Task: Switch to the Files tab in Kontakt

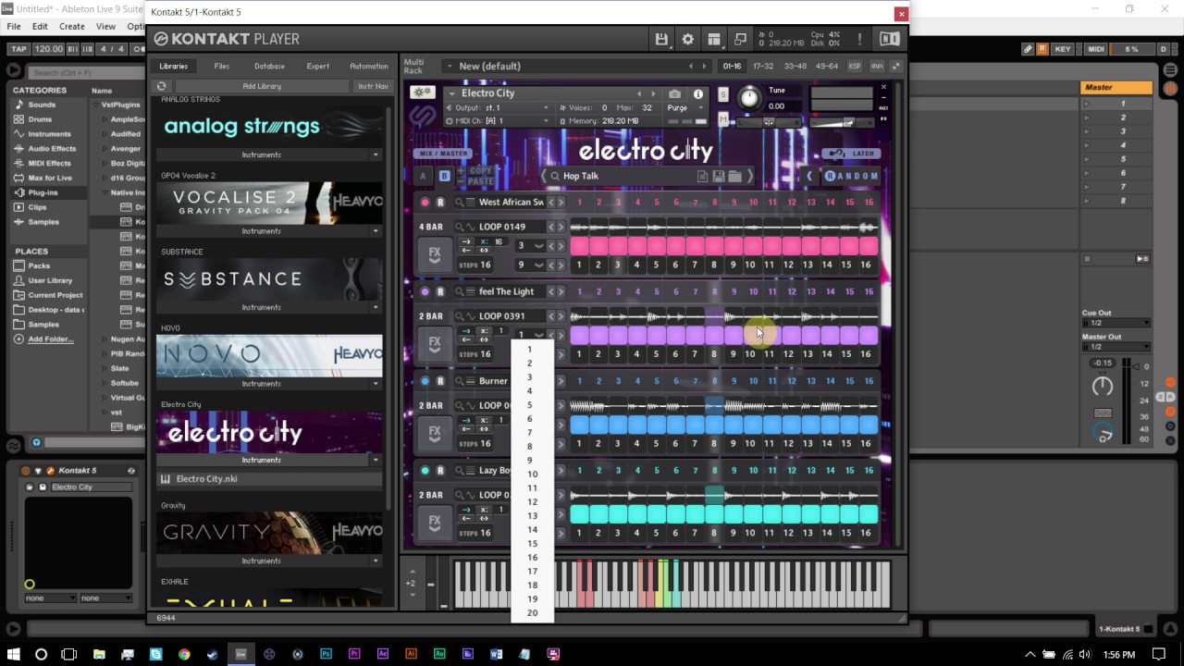Action: click(222, 66)
